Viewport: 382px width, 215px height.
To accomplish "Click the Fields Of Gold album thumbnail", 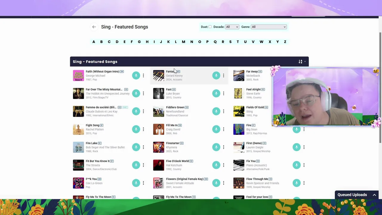I will click(x=239, y=111).
